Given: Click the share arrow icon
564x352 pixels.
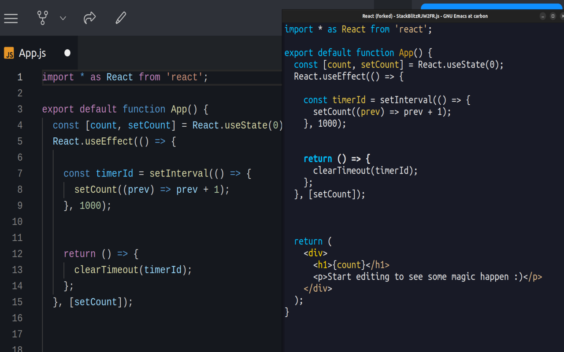Looking at the screenshot, I should point(90,18).
